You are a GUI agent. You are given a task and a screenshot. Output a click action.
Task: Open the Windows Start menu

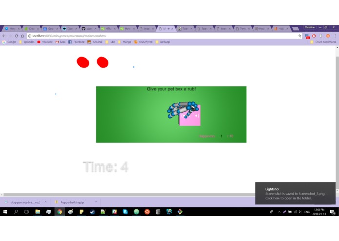point(5,212)
